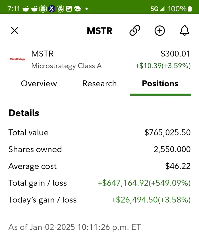Tap the Microstrategy Class A name
199x236 pixels.
pos(67,66)
